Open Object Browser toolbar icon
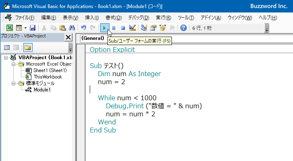The width and height of the screenshot is (293, 161). [x=163, y=28]
